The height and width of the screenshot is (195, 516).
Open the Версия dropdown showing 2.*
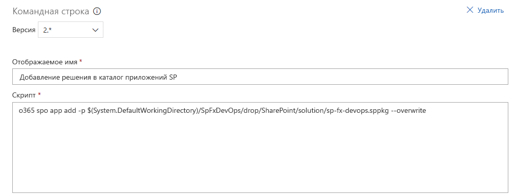click(71, 30)
